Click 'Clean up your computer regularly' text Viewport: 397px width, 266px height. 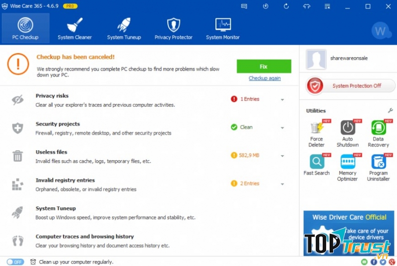pos(76,262)
